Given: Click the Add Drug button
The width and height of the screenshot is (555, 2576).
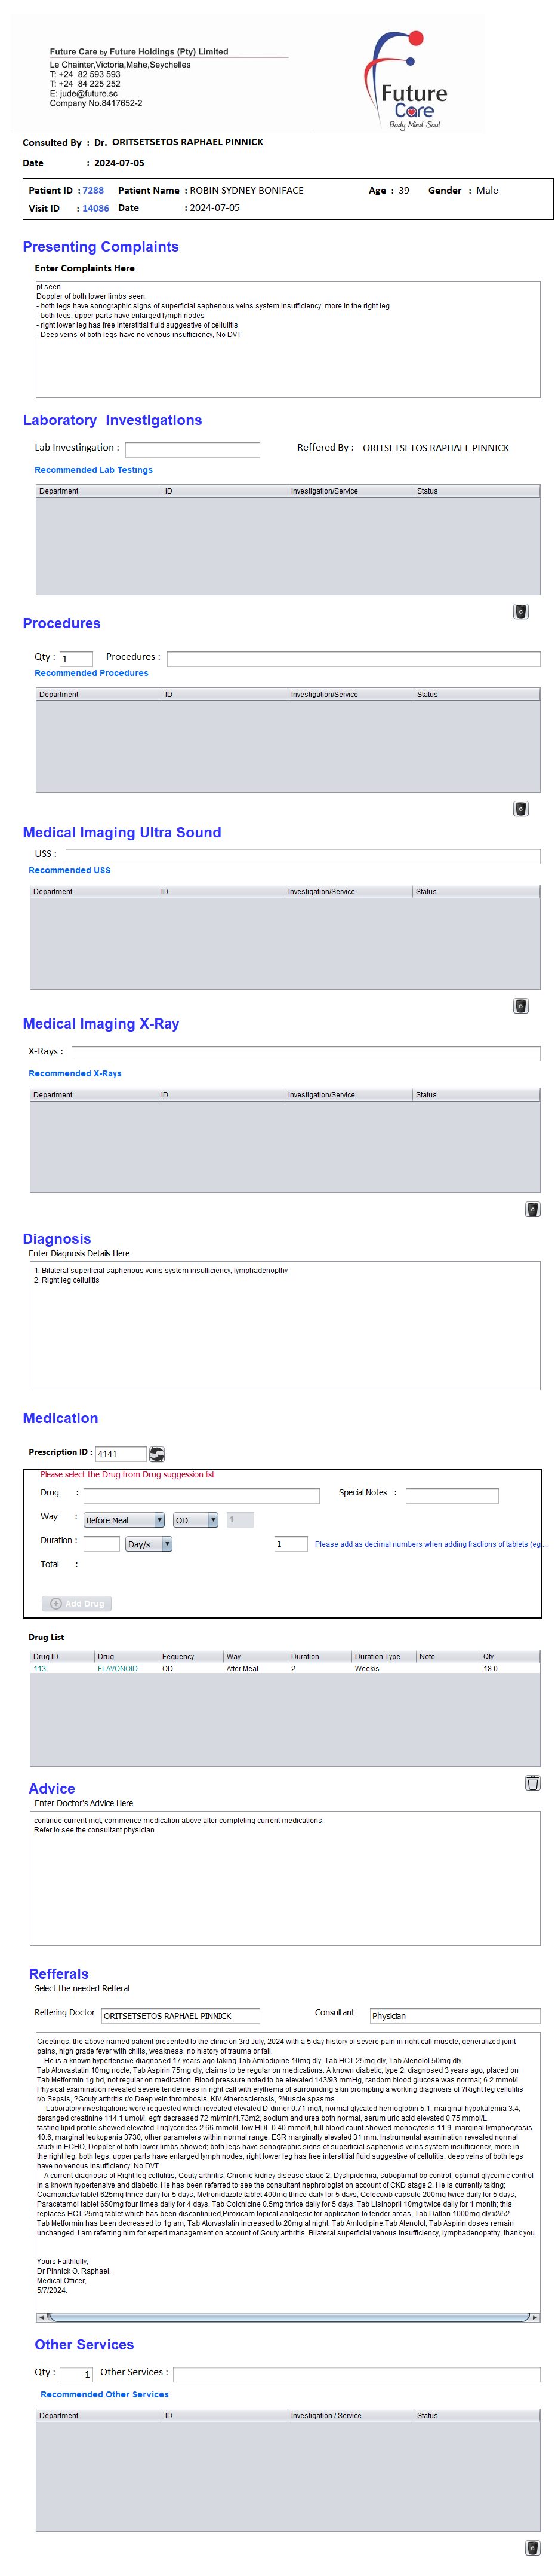Looking at the screenshot, I should tap(77, 1603).
